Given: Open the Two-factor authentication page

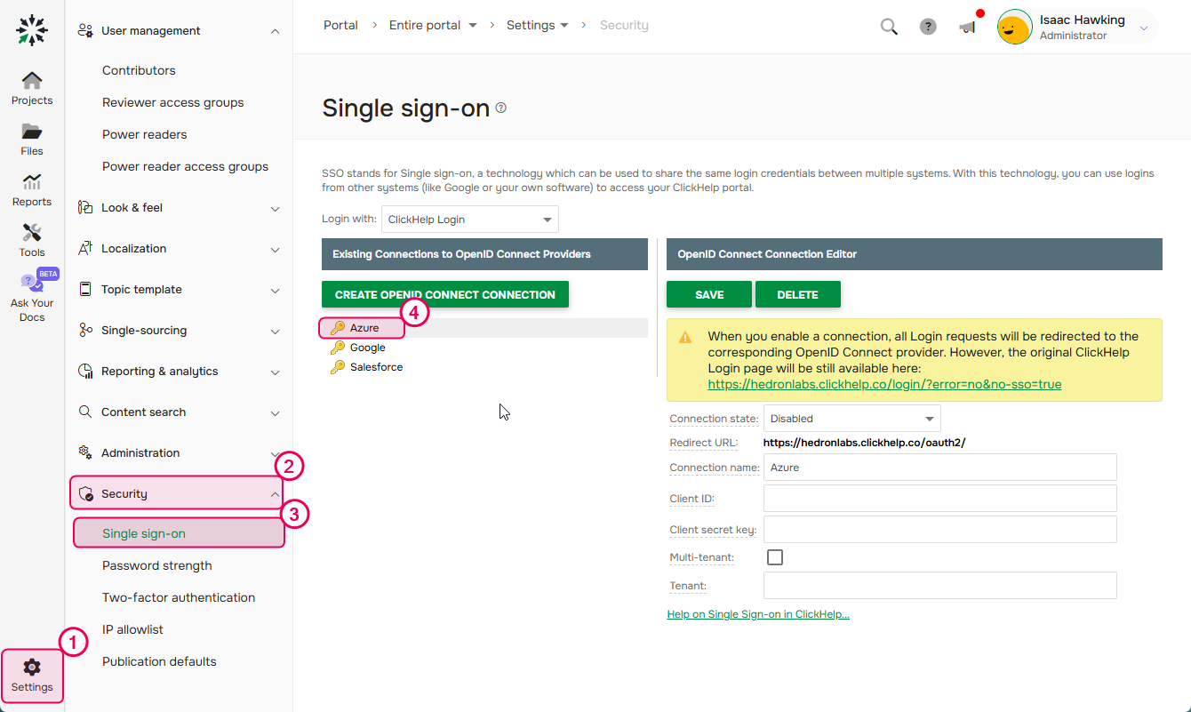Looking at the screenshot, I should tap(179, 597).
